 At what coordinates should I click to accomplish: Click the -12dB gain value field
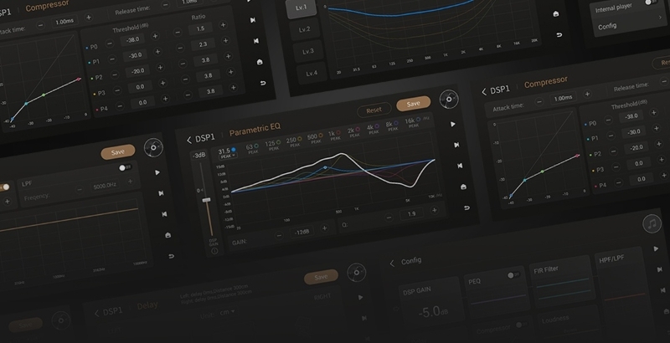pyautogui.click(x=301, y=232)
